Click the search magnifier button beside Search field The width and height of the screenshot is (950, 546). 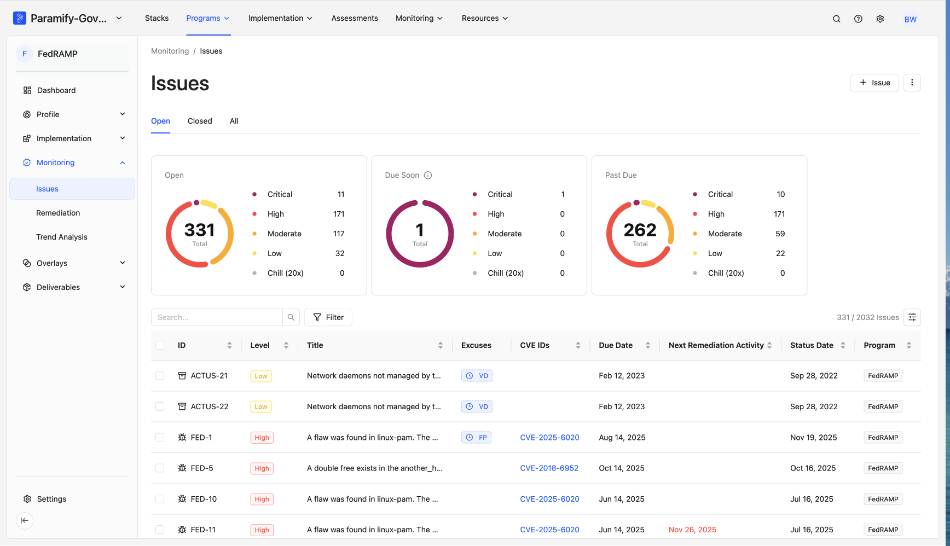291,317
